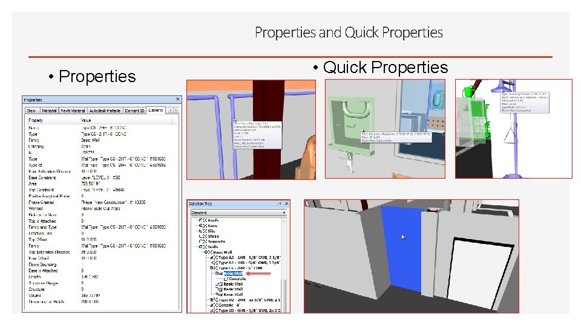
Task: Select Supports in the Selection Tree
Action: coord(217,241)
